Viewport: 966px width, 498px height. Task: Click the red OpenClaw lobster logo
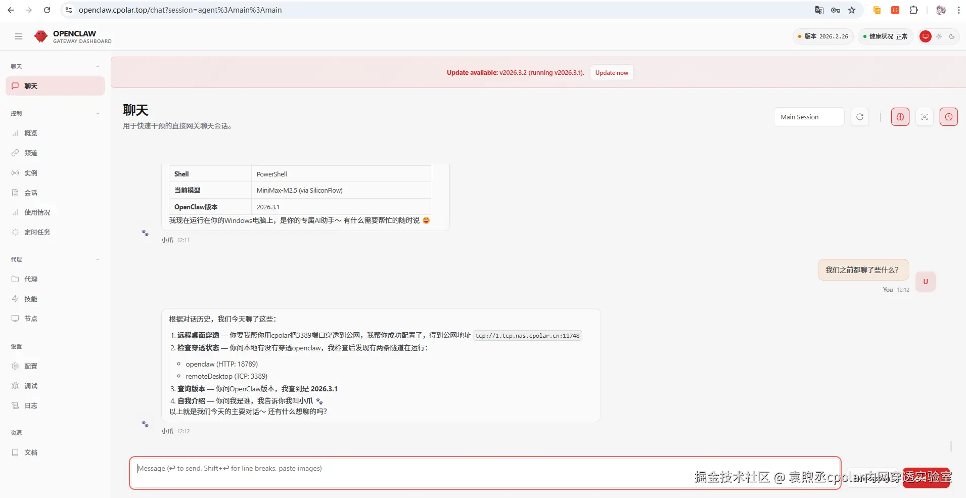coord(41,36)
